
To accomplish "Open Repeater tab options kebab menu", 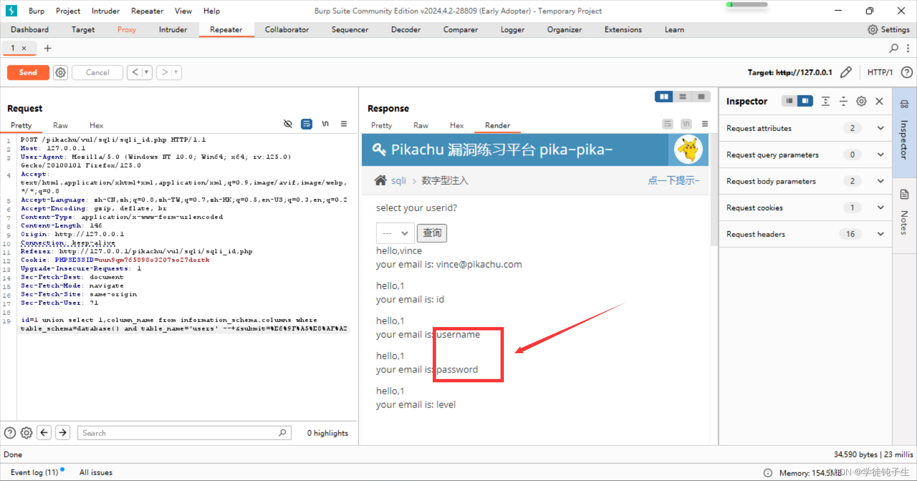I will [908, 48].
